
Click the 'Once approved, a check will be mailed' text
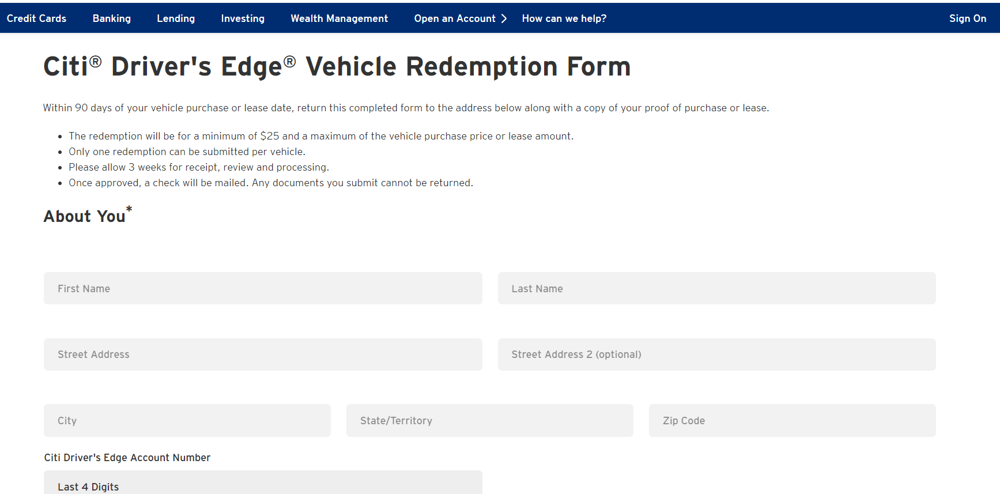pos(271,183)
